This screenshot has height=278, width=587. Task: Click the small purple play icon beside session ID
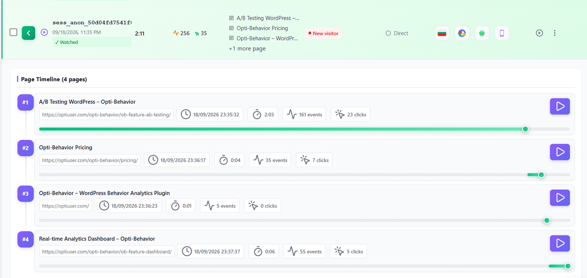44,32
